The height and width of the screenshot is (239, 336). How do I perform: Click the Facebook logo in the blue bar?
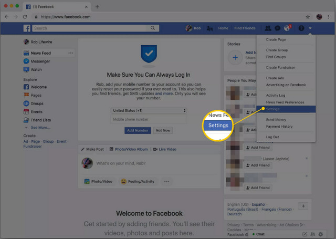(x=27, y=28)
